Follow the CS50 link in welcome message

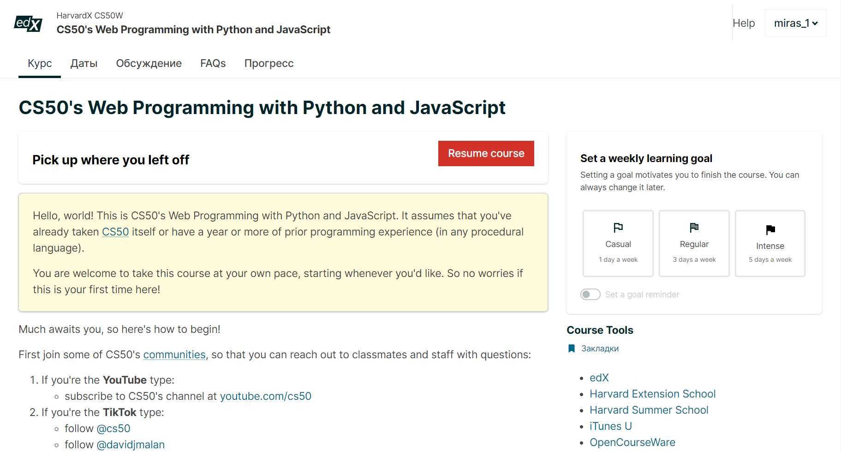pos(115,232)
